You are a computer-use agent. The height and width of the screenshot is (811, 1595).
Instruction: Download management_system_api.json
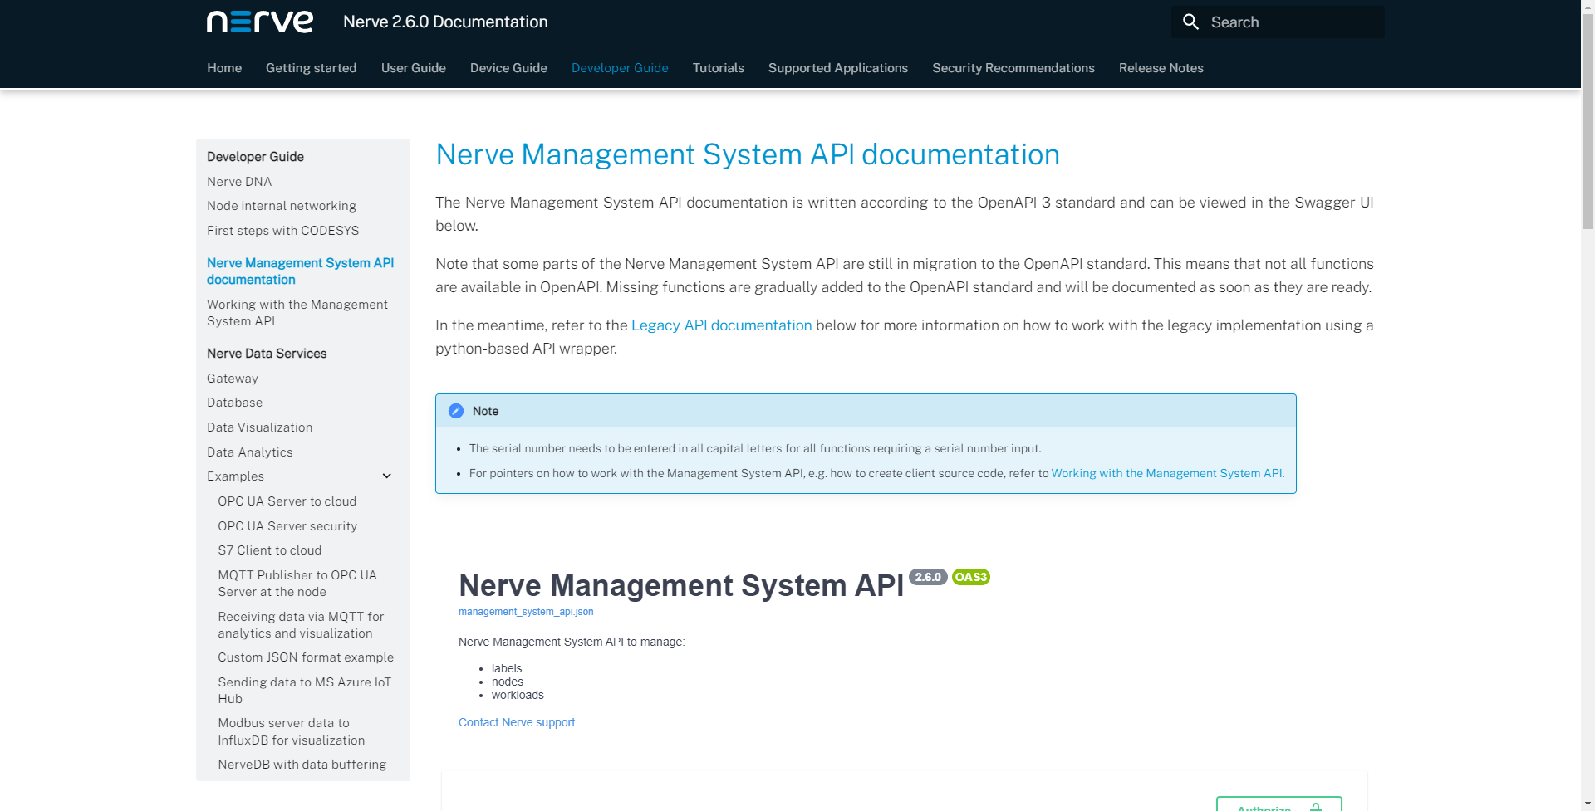point(526,612)
